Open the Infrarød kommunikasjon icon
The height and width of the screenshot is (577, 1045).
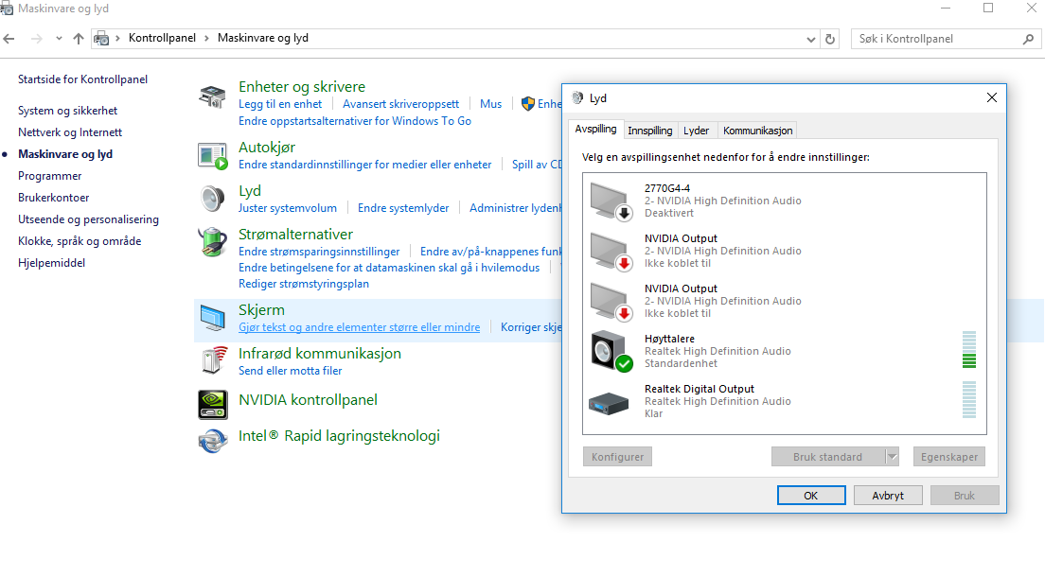click(213, 360)
